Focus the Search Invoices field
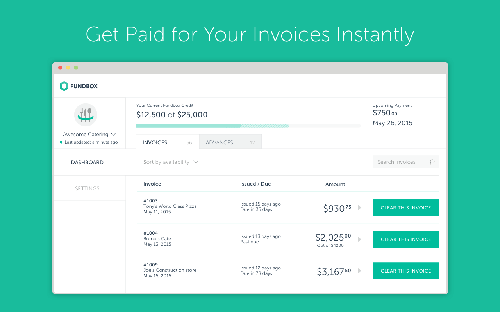The height and width of the screenshot is (312, 500). [405, 162]
